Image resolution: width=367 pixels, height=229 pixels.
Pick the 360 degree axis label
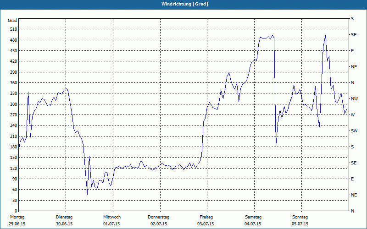click(x=14, y=83)
